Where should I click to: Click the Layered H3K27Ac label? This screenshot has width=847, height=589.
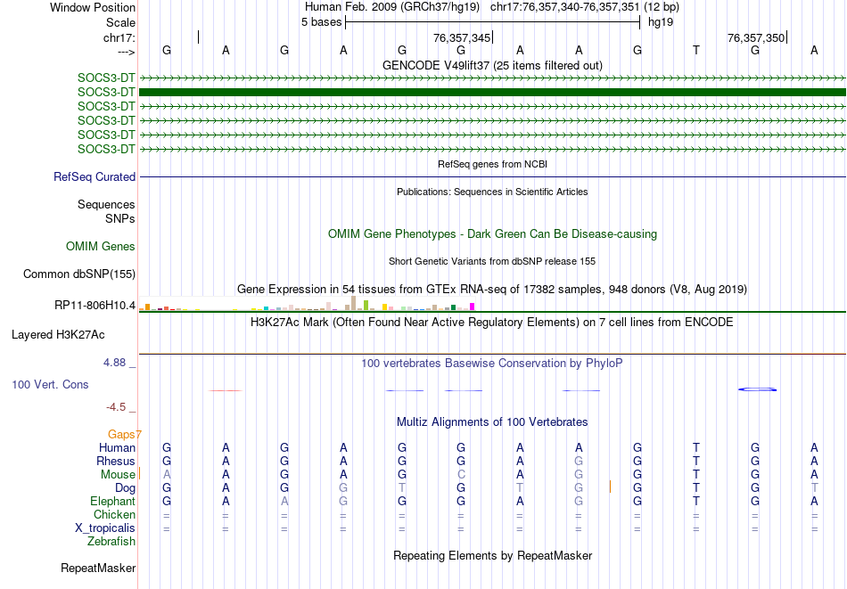(x=58, y=335)
